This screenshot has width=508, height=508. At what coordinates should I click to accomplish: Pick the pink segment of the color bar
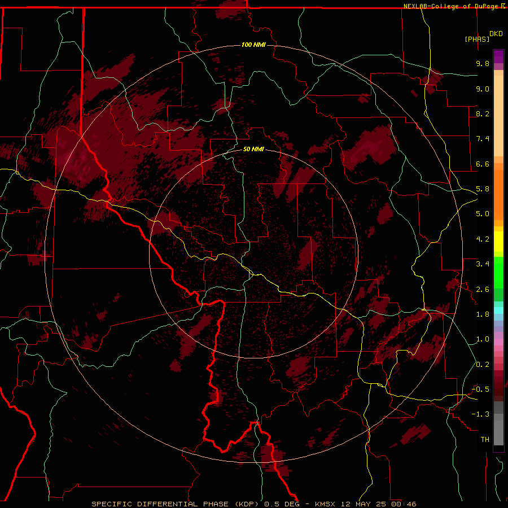point(498,342)
